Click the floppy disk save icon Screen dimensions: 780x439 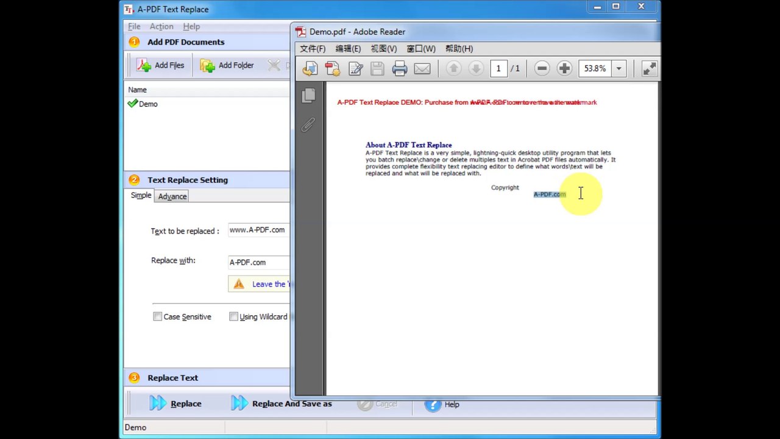tap(377, 69)
